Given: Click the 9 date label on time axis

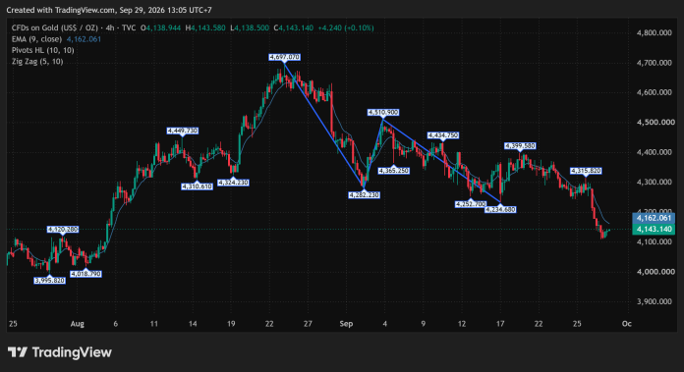Looking at the screenshot, I should (424, 324).
